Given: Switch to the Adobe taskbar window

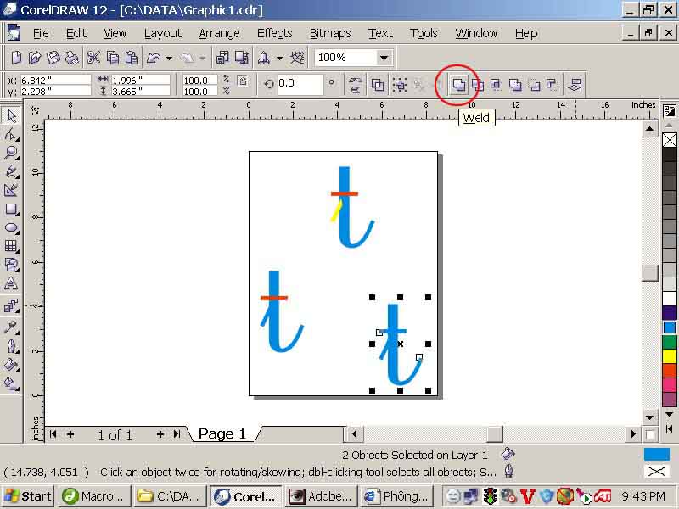Looking at the screenshot, I should [x=322, y=496].
